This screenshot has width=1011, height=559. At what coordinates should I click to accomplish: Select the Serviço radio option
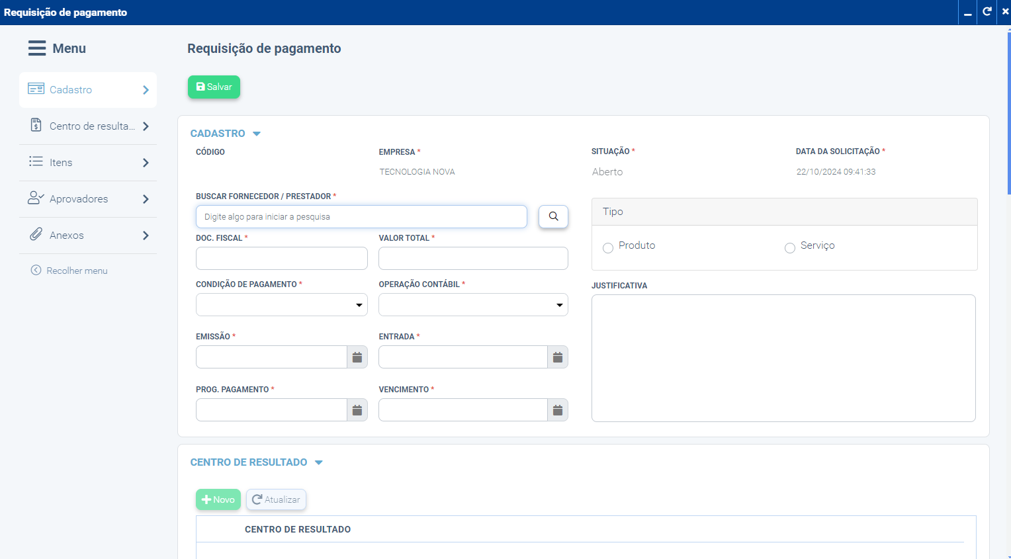(x=790, y=248)
